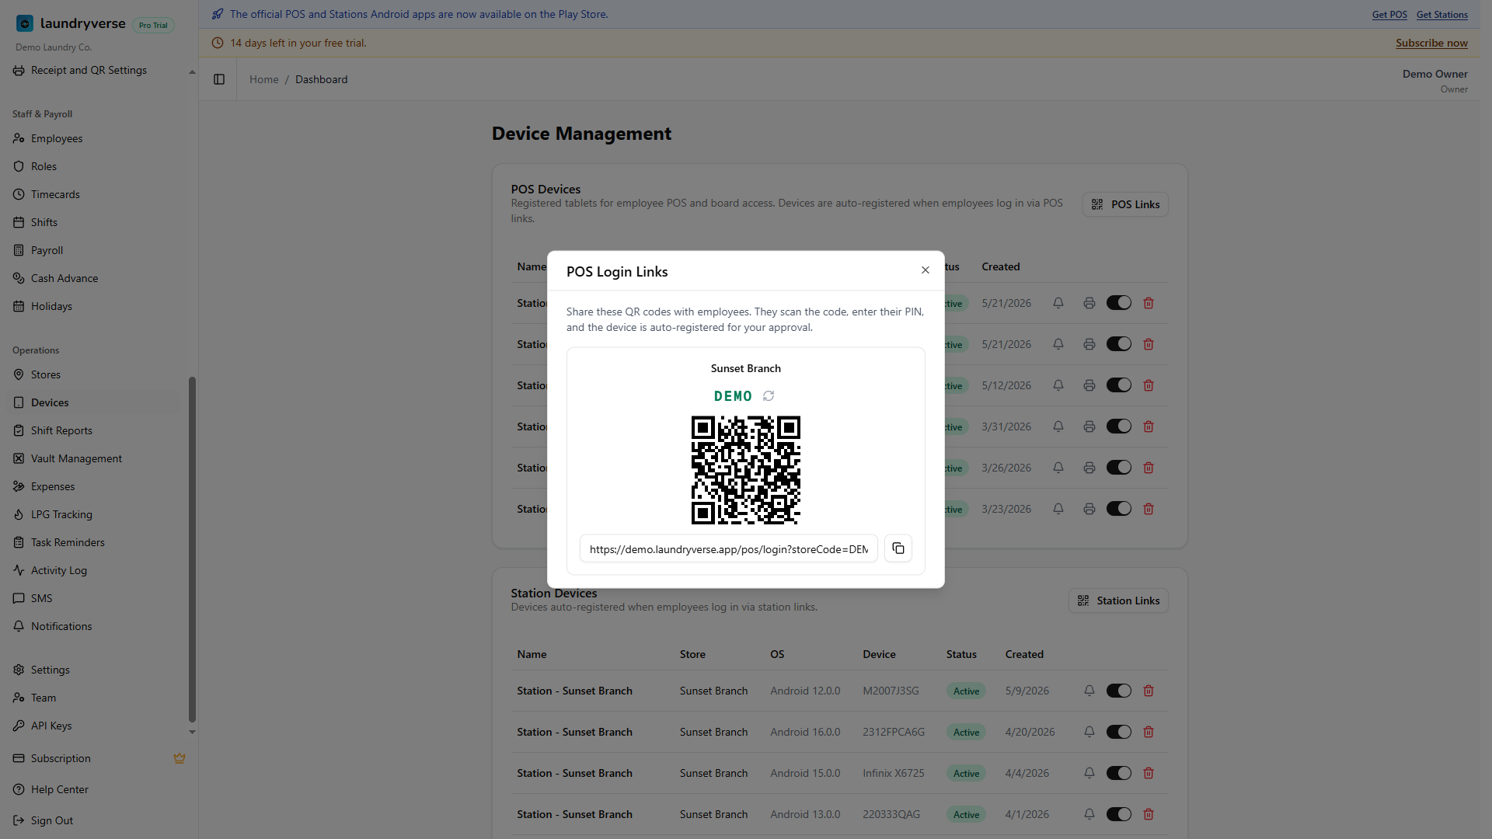
Task: Click Subscribe now link
Action: [1431, 43]
